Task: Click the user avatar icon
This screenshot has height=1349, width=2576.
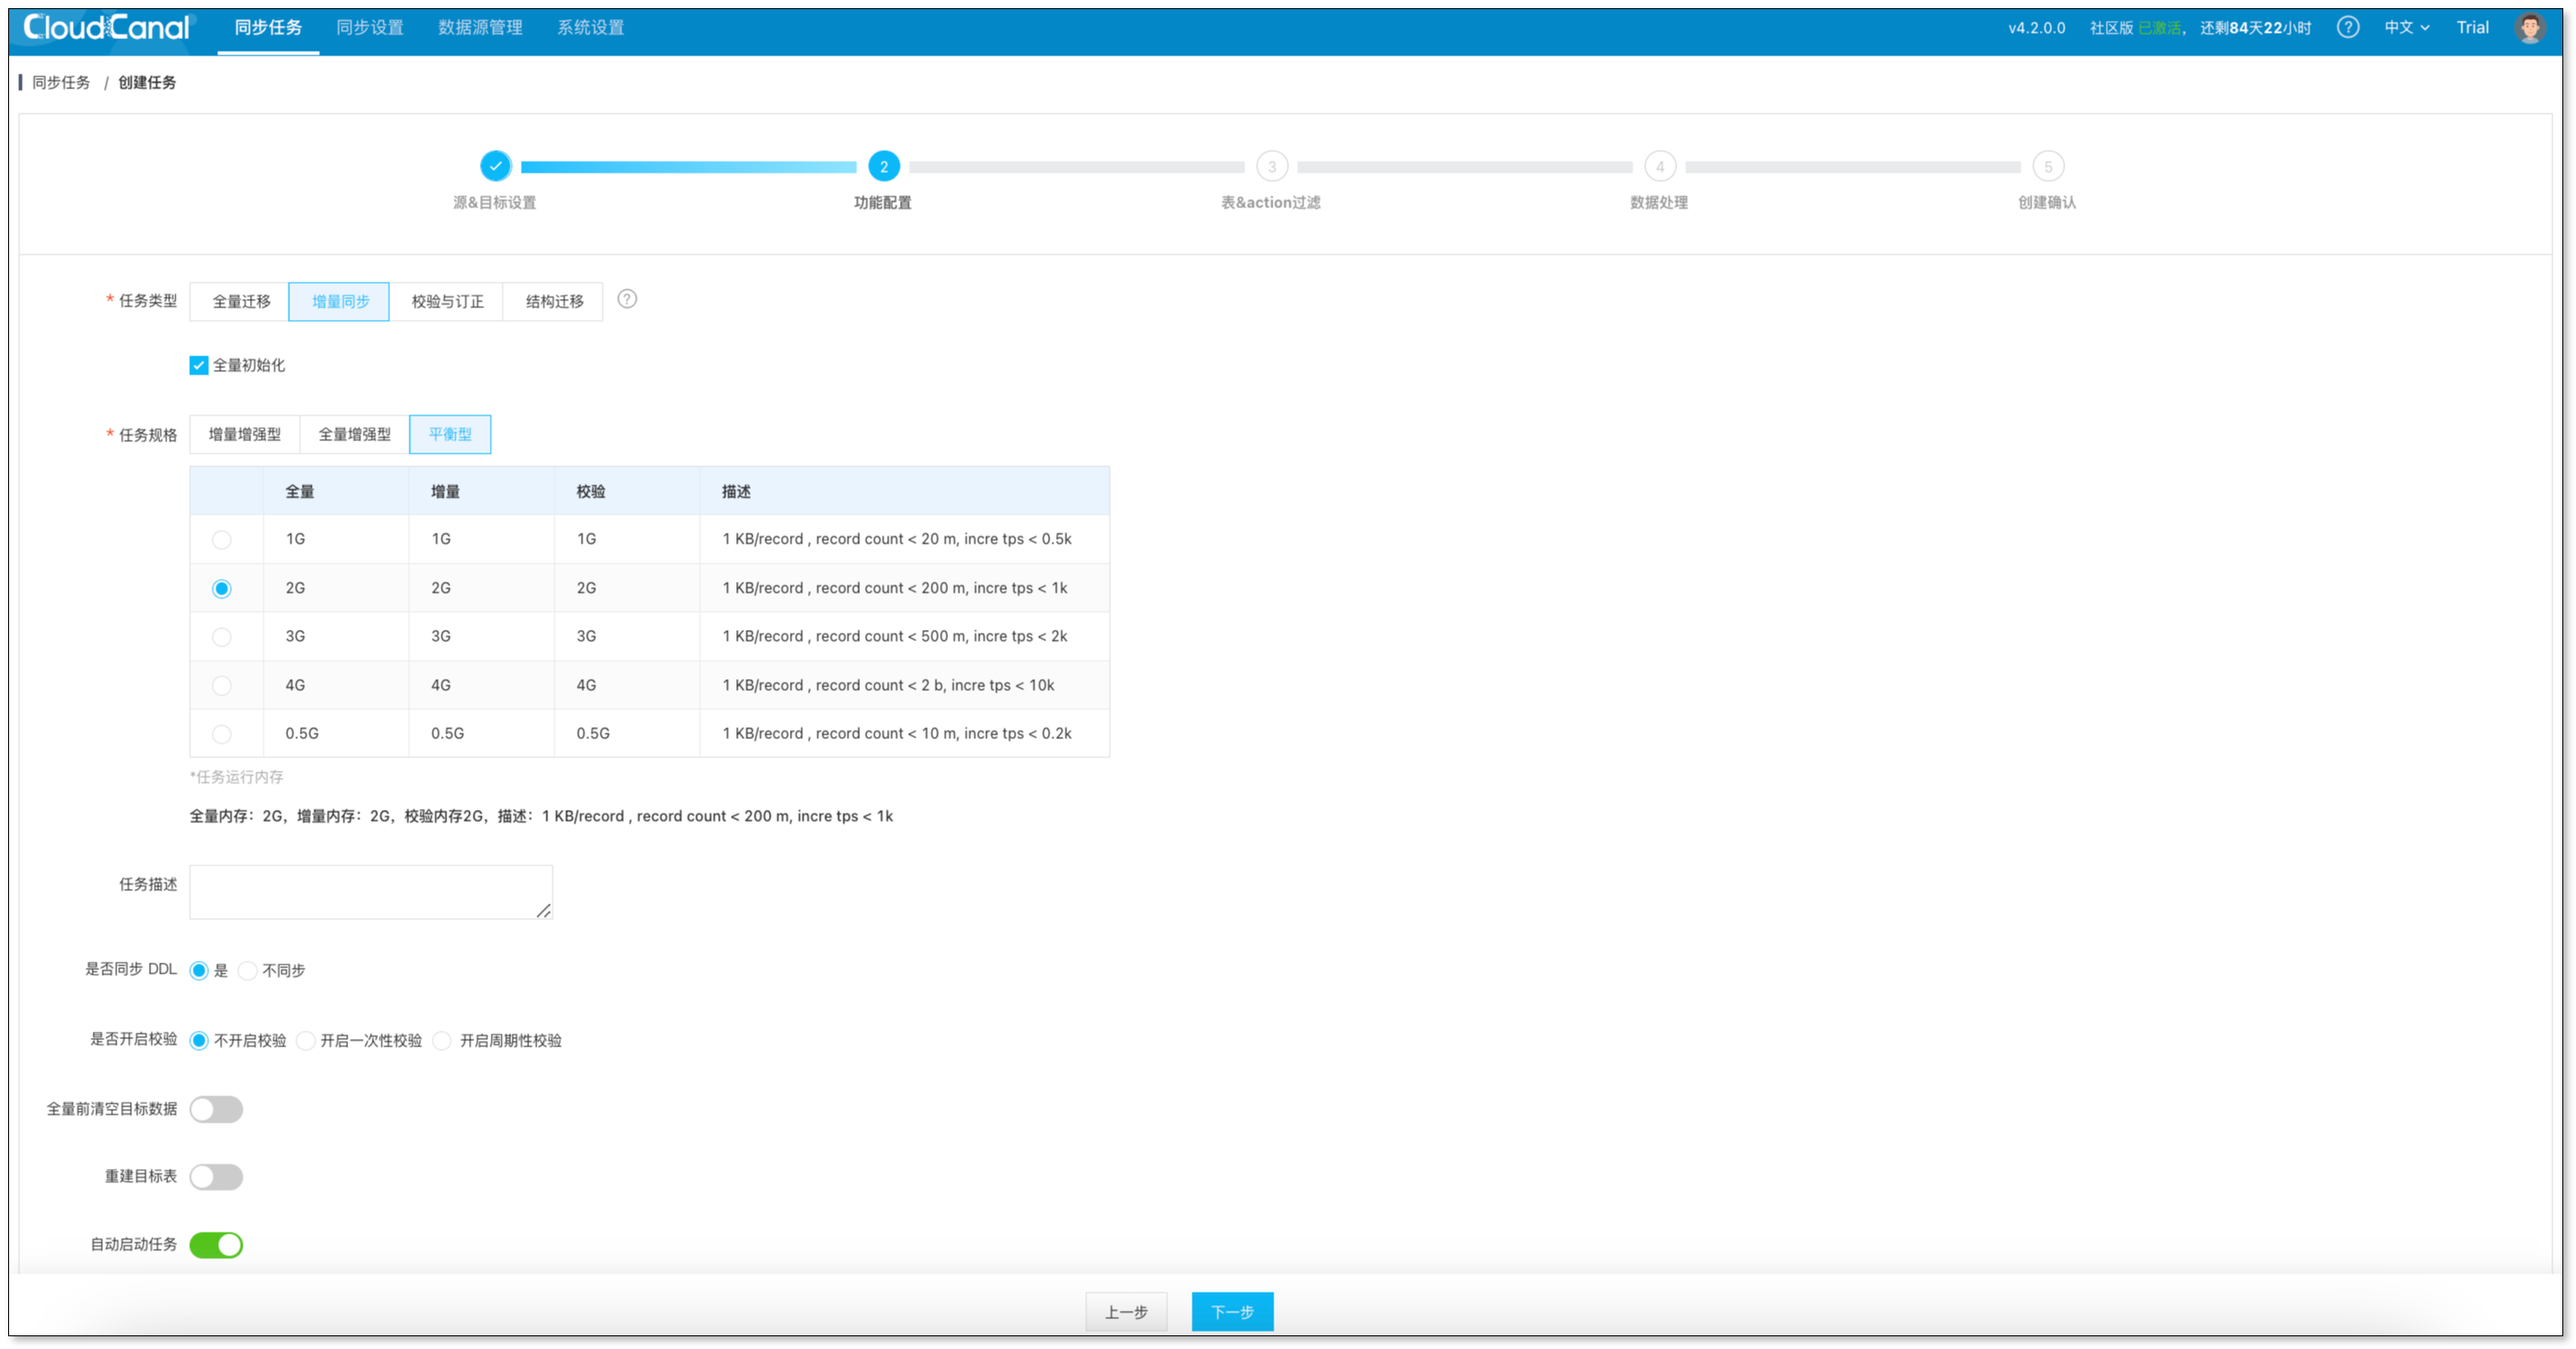Action: [2529, 28]
